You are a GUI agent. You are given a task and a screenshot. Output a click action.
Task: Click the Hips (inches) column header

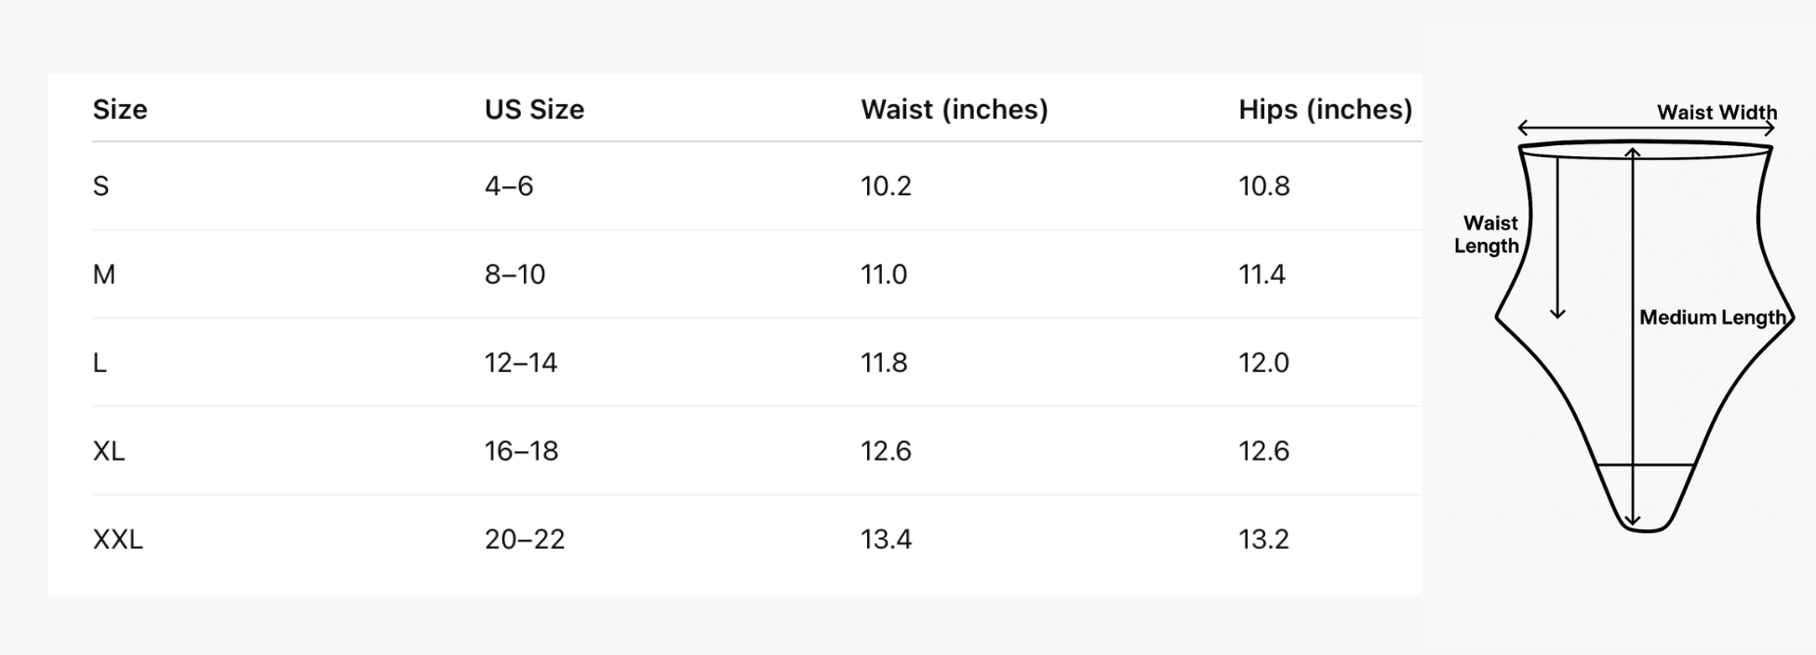[x=1325, y=110]
